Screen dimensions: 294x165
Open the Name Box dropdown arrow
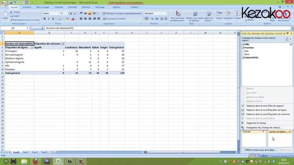[28, 28]
